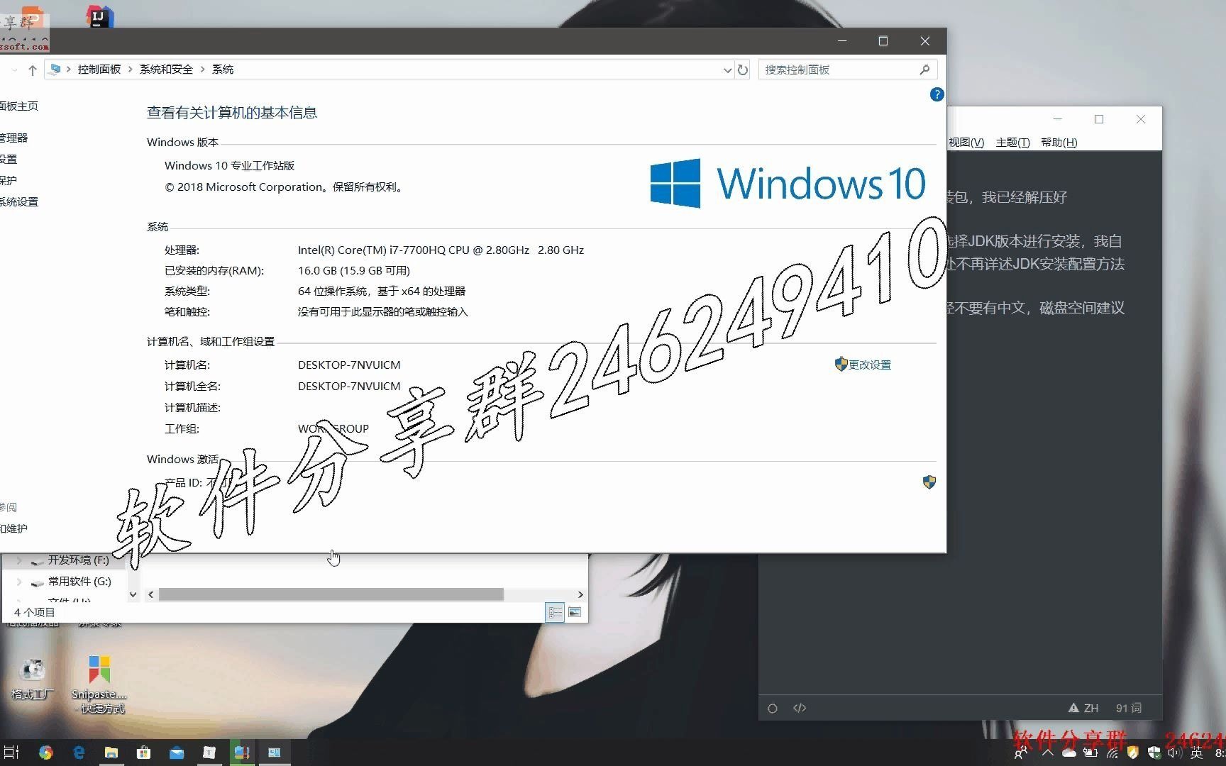Image resolution: width=1226 pixels, height=766 pixels.
Task: Launch Edge from the taskbar
Action: pyautogui.click(x=78, y=753)
